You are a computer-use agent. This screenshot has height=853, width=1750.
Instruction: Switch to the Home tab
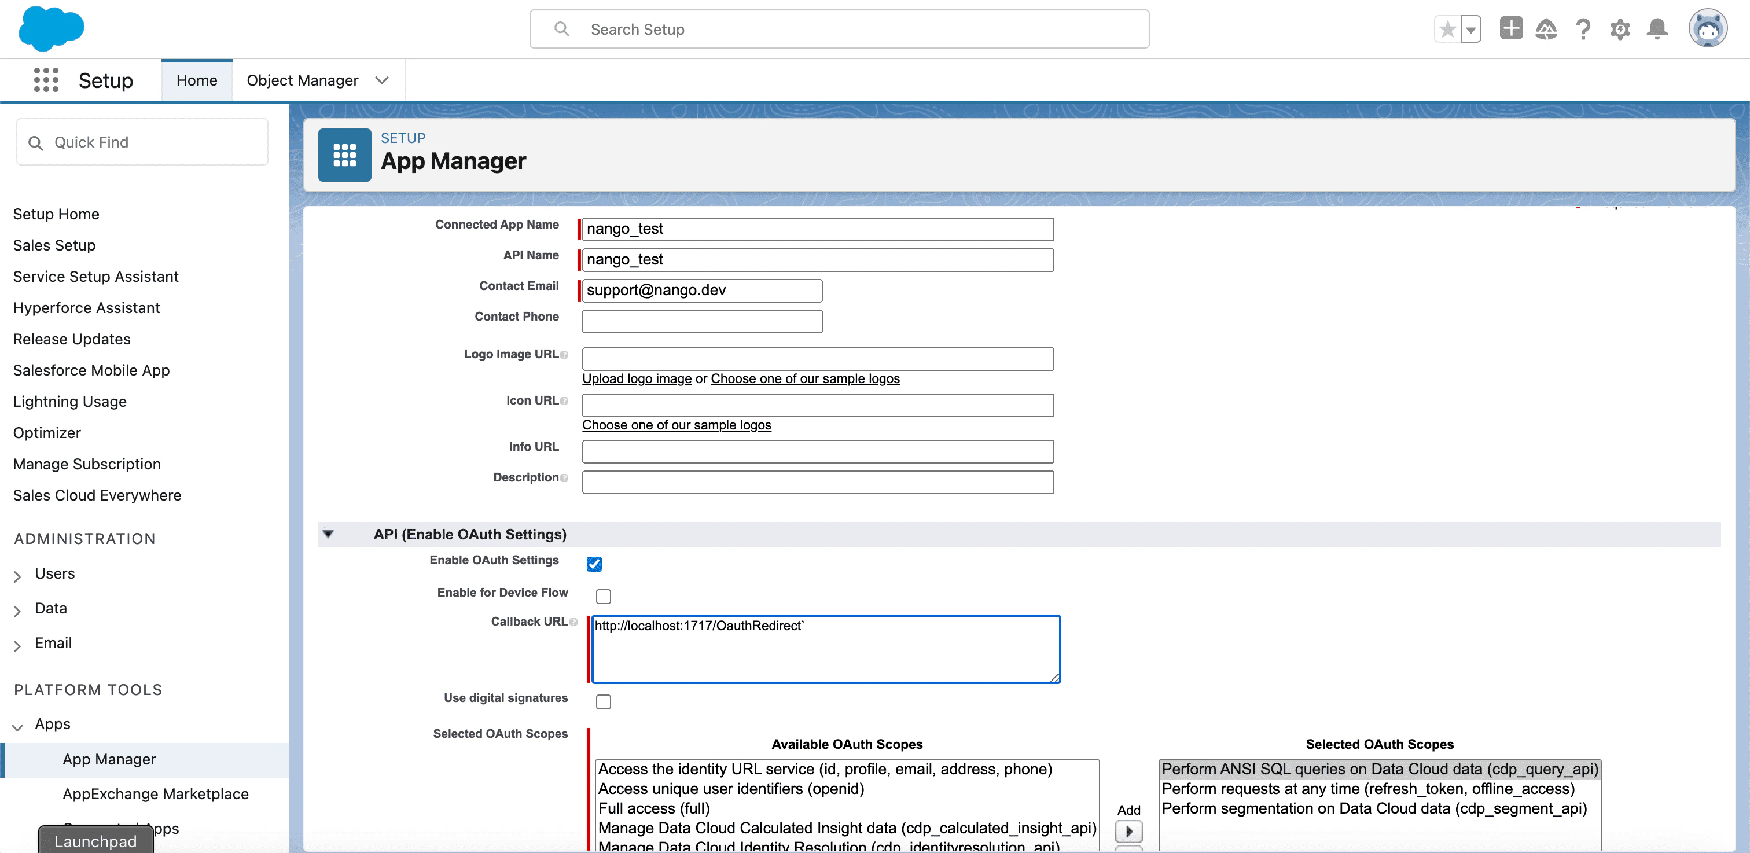click(196, 80)
